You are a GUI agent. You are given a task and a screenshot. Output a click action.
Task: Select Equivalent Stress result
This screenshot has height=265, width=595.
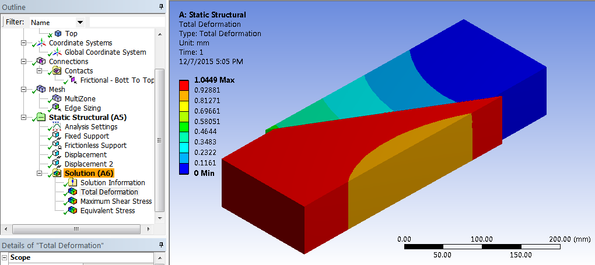107,210
